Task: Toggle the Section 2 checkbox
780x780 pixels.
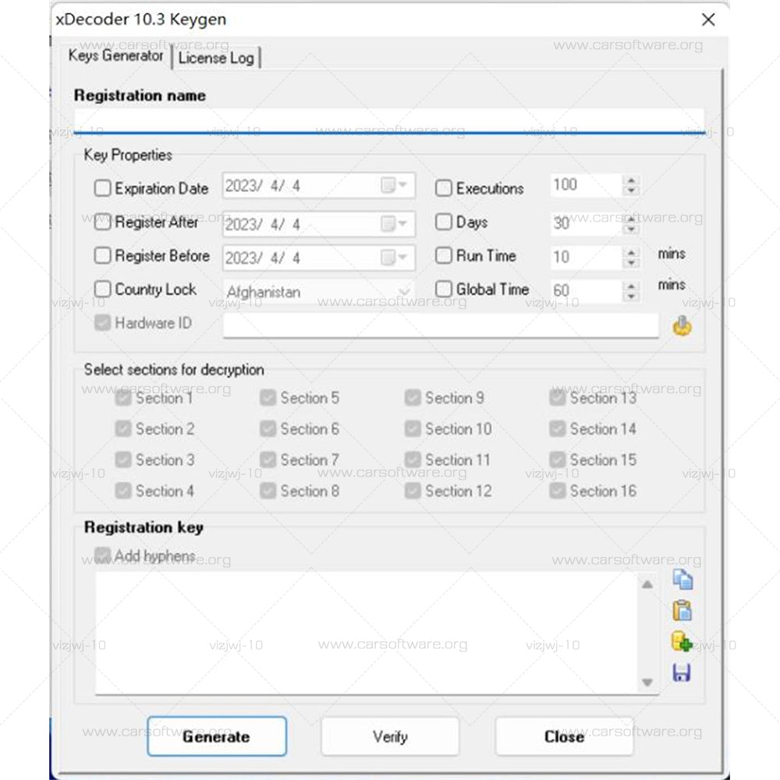Action: tap(123, 429)
